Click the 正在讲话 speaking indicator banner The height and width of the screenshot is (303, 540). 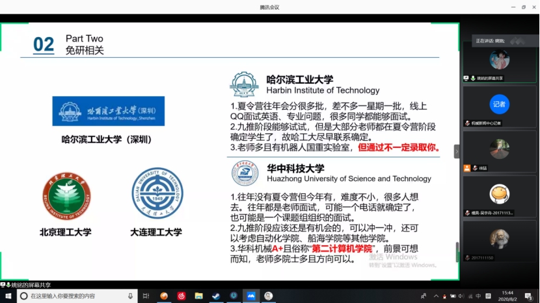(x=504, y=41)
